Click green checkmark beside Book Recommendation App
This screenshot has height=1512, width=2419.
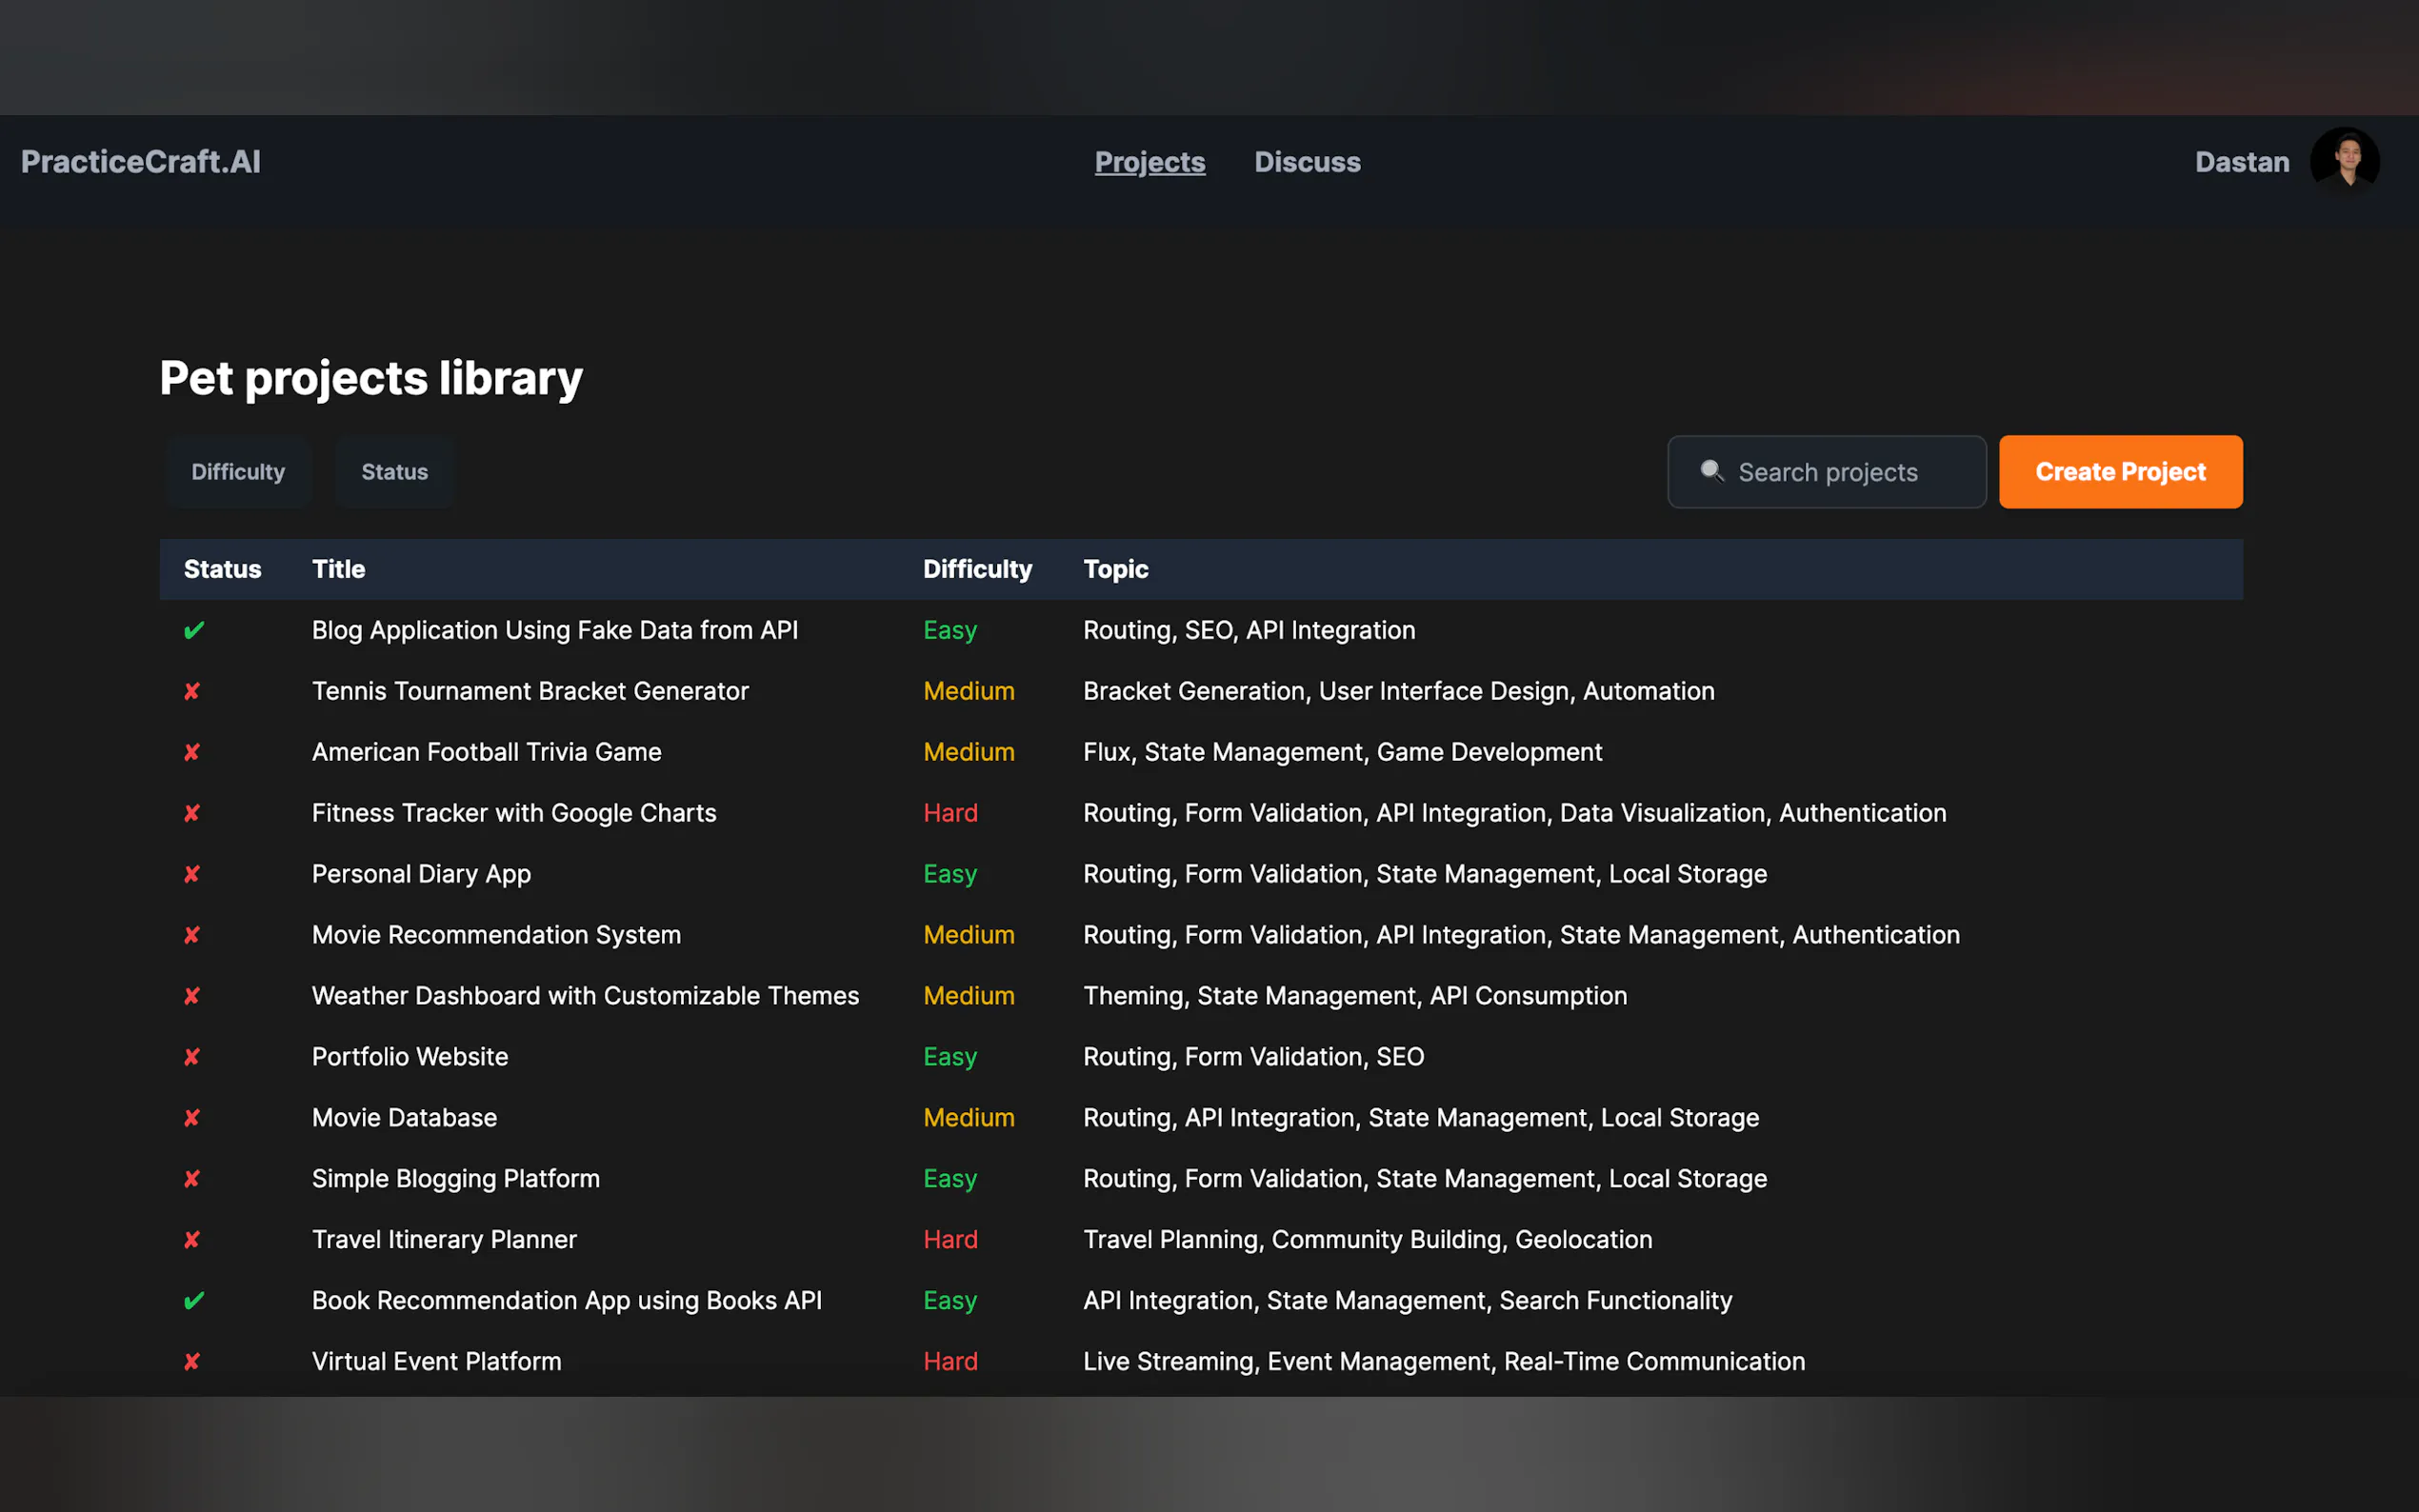coord(194,1300)
